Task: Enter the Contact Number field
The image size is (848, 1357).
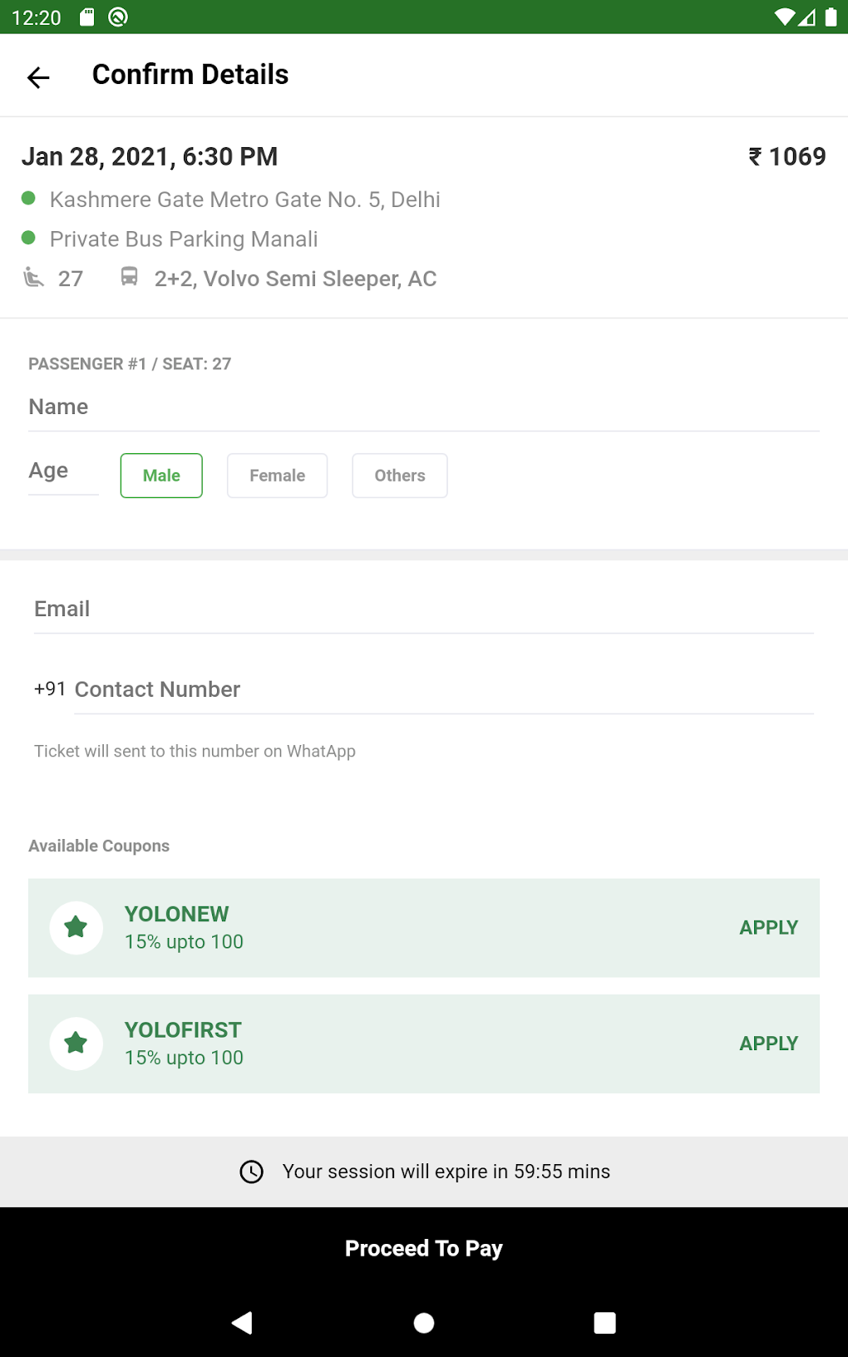Action: [443, 690]
